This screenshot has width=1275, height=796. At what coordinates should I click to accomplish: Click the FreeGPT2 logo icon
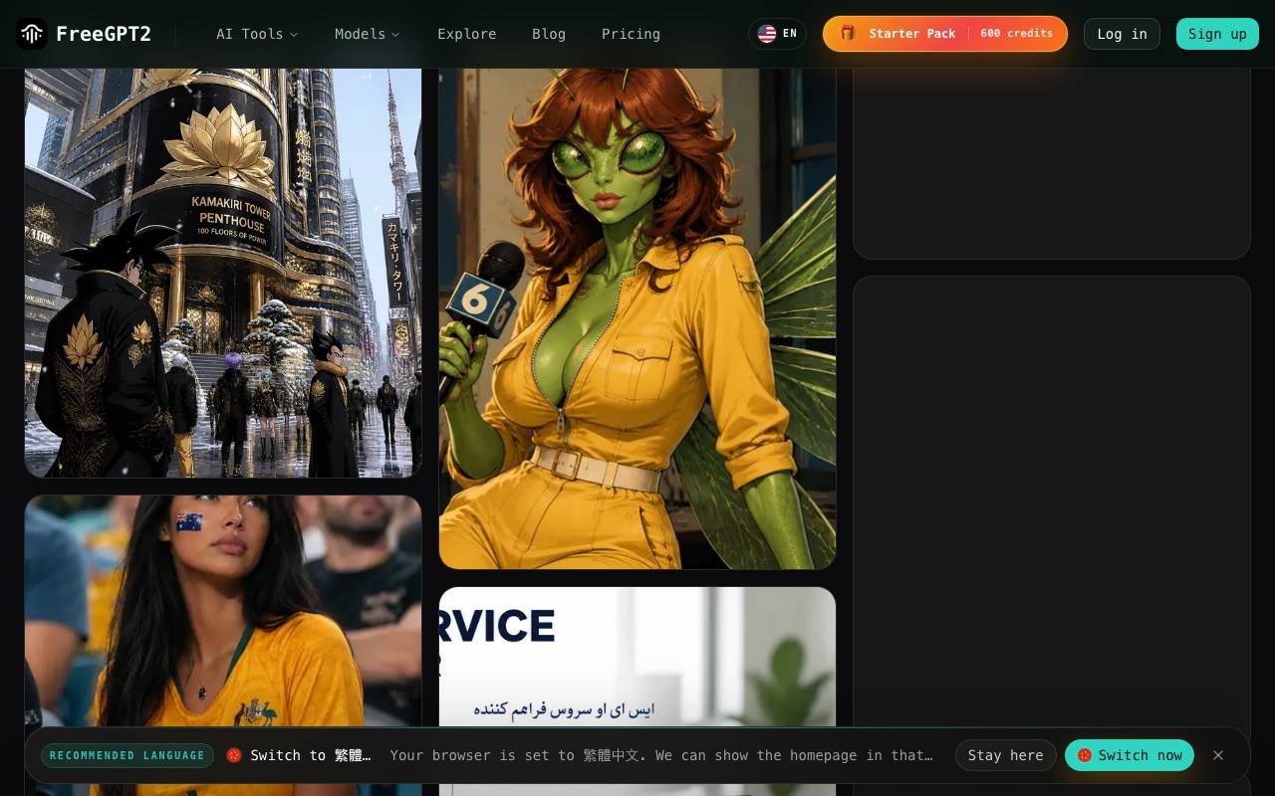[x=32, y=34]
